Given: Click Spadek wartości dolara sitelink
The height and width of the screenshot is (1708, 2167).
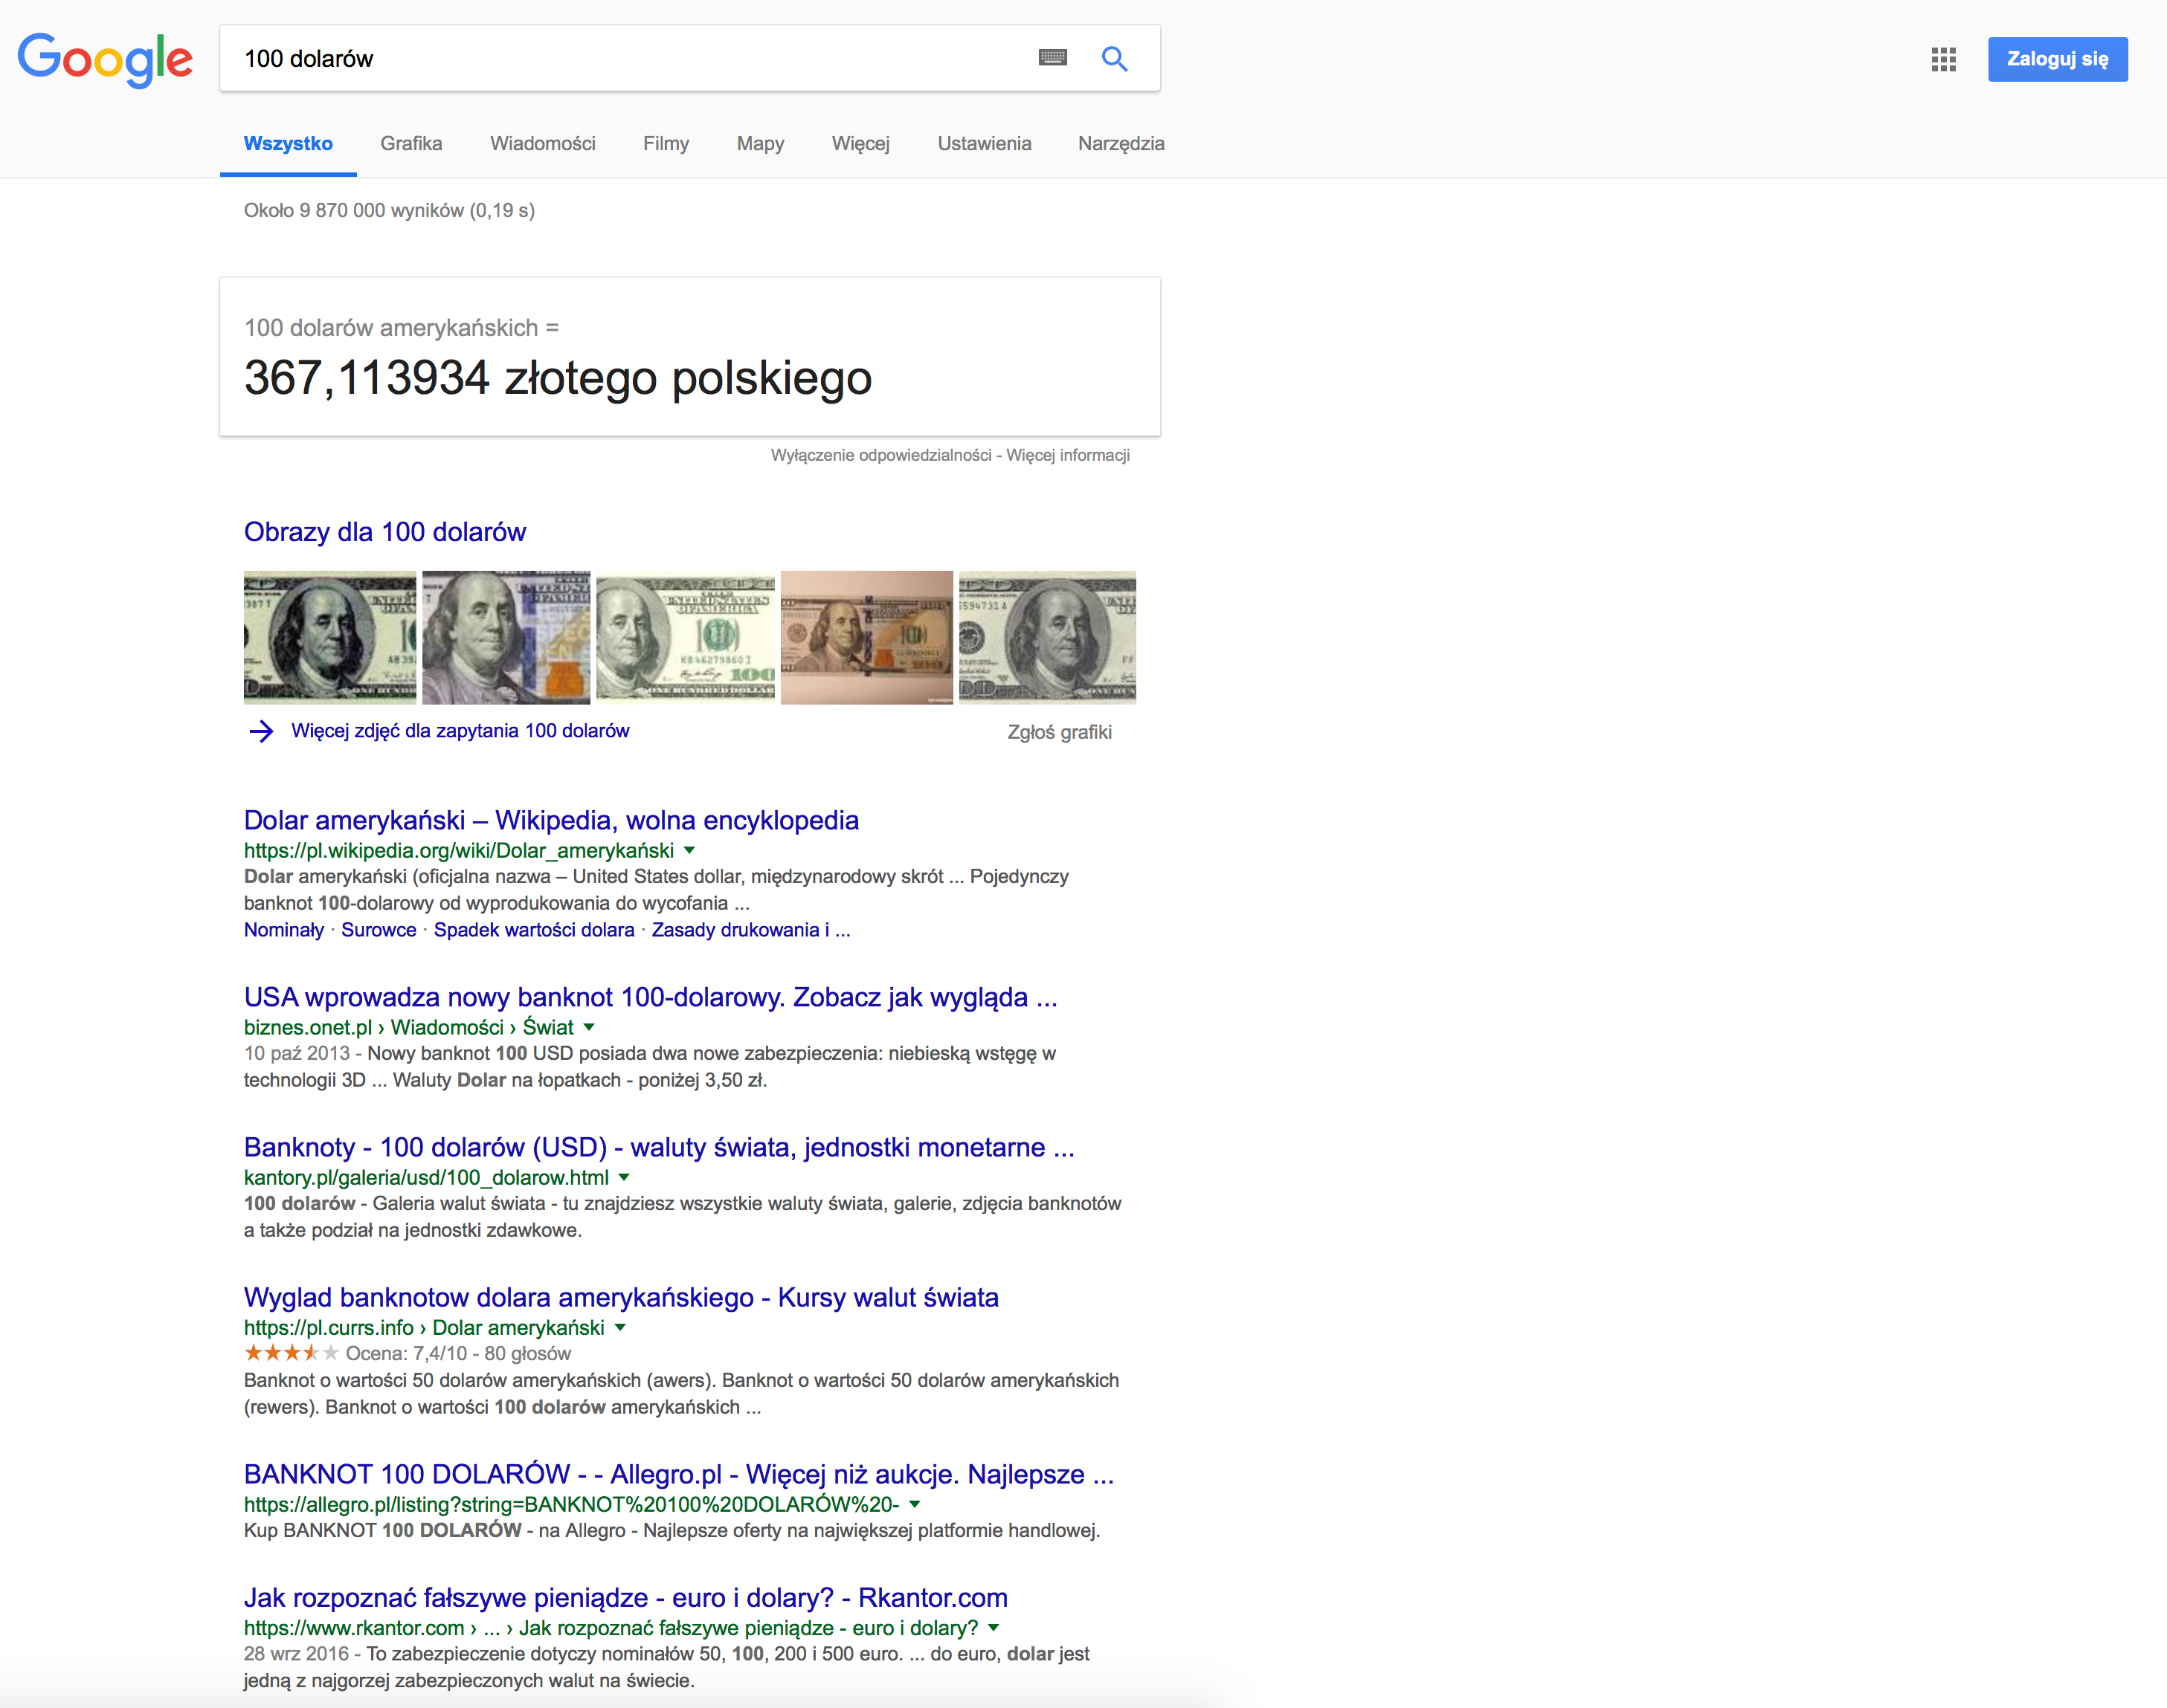Looking at the screenshot, I should (x=534, y=930).
